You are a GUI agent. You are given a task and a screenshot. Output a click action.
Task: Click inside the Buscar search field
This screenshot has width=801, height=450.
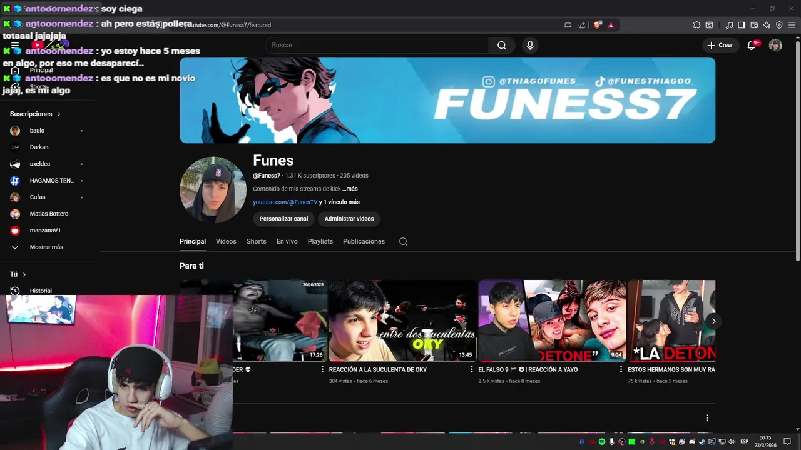point(377,45)
